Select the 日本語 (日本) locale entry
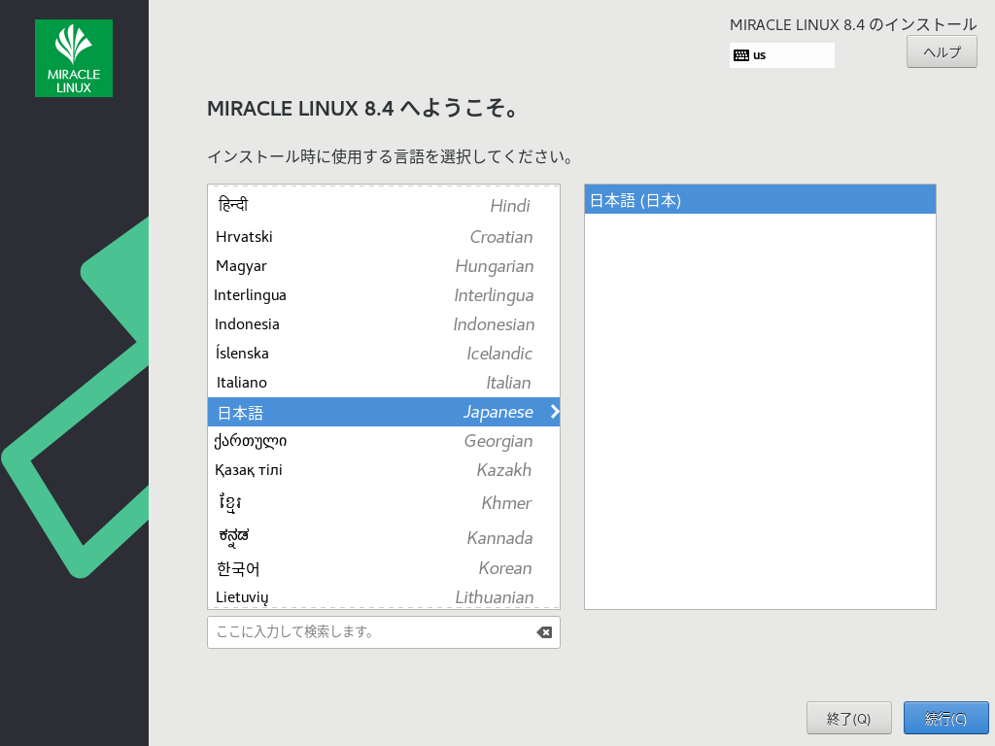The image size is (995, 746). point(759,200)
